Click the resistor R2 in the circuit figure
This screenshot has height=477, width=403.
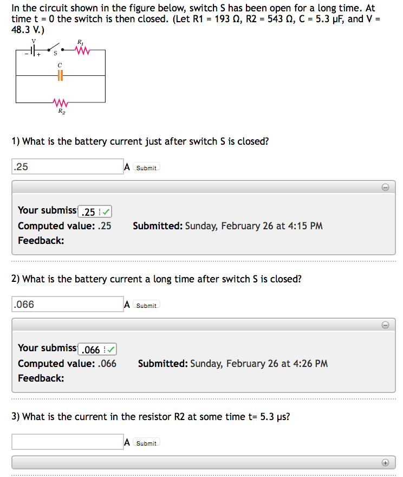[x=60, y=104]
